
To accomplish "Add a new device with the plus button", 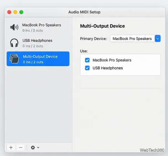I will (x=11, y=148).
